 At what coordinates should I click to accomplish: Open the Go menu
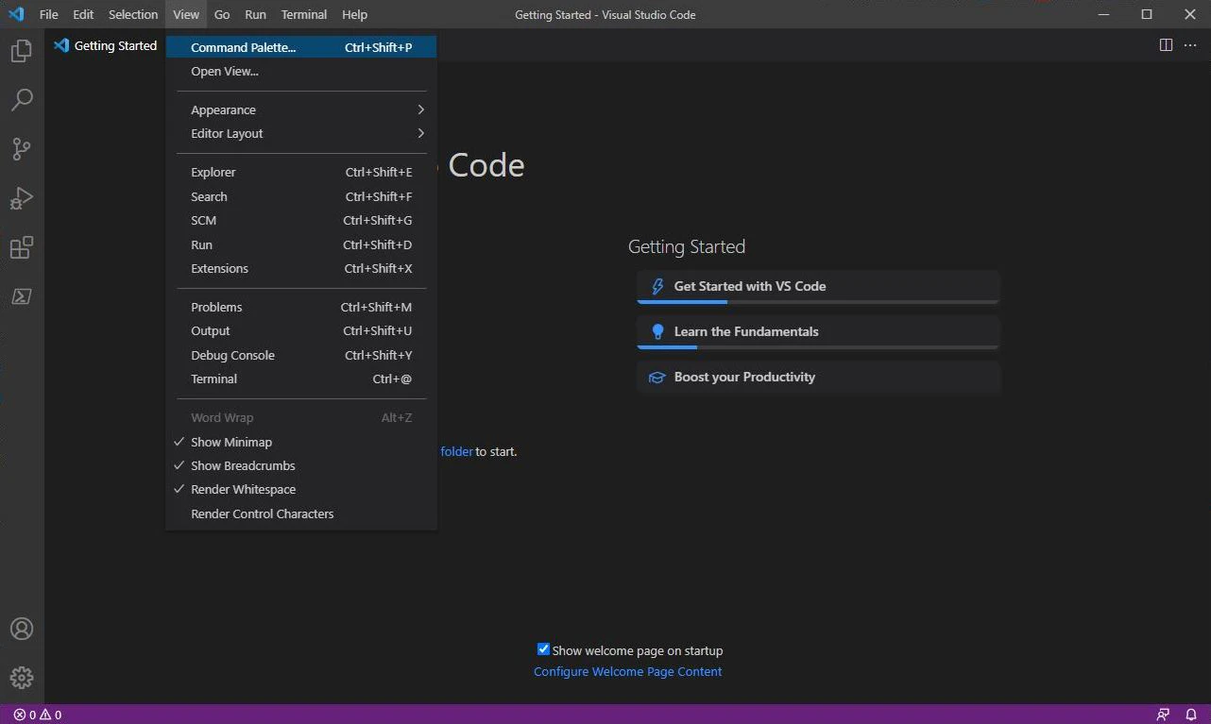pos(222,14)
